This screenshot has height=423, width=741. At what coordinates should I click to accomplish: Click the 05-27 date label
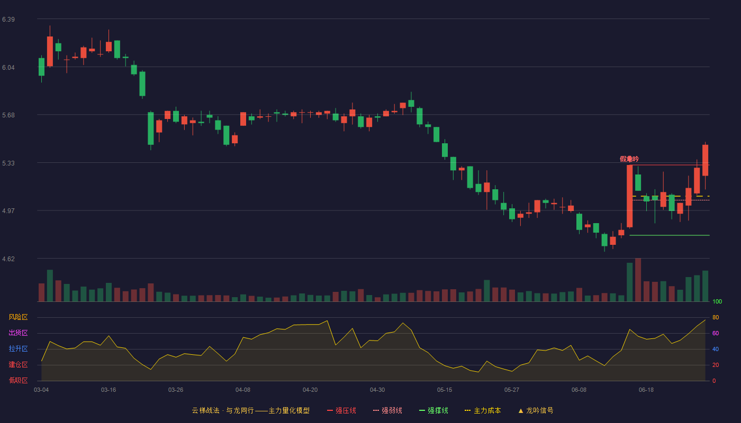click(x=512, y=390)
